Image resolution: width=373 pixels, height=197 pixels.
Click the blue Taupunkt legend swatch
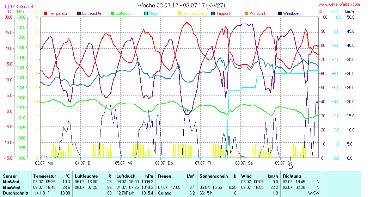[x=213, y=13]
